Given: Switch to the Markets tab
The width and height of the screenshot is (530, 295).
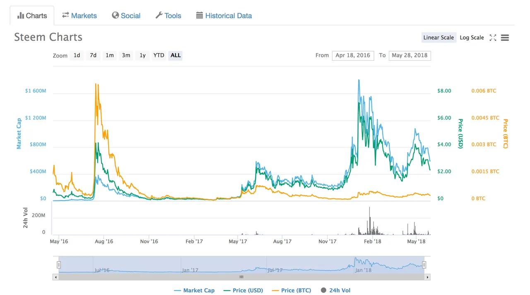Looking at the screenshot, I should tap(79, 16).
